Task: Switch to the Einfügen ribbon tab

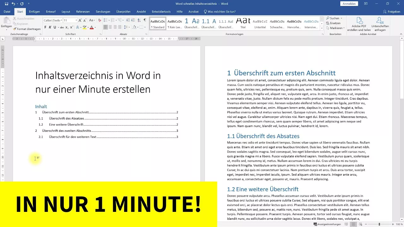Action: [x=34, y=11]
